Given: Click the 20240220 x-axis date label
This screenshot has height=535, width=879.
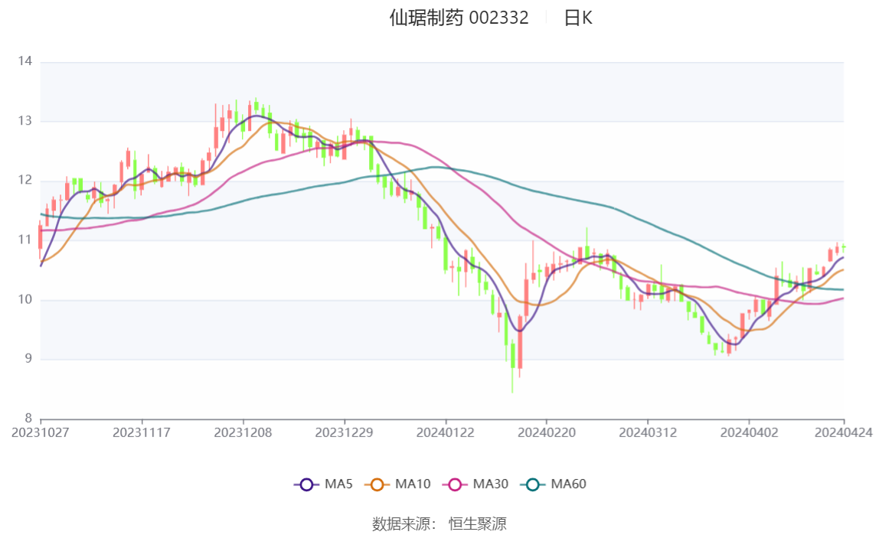Looking at the screenshot, I should 547,432.
